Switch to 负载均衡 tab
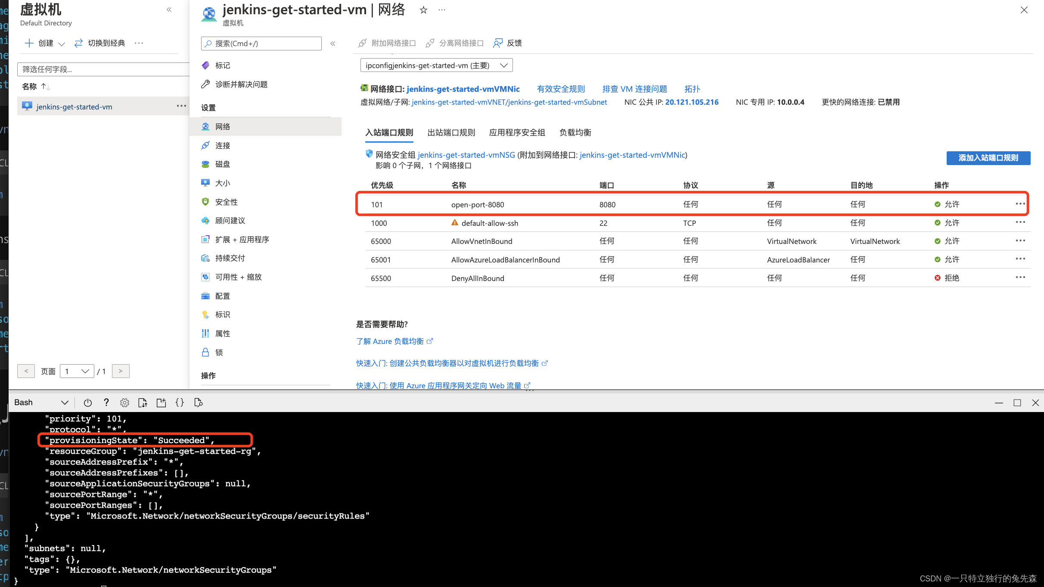This screenshot has width=1044, height=587. click(575, 133)
